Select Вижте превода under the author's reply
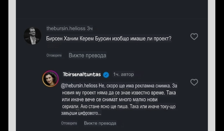The width and height of the screenshot is (224, 131). point(100,123)
